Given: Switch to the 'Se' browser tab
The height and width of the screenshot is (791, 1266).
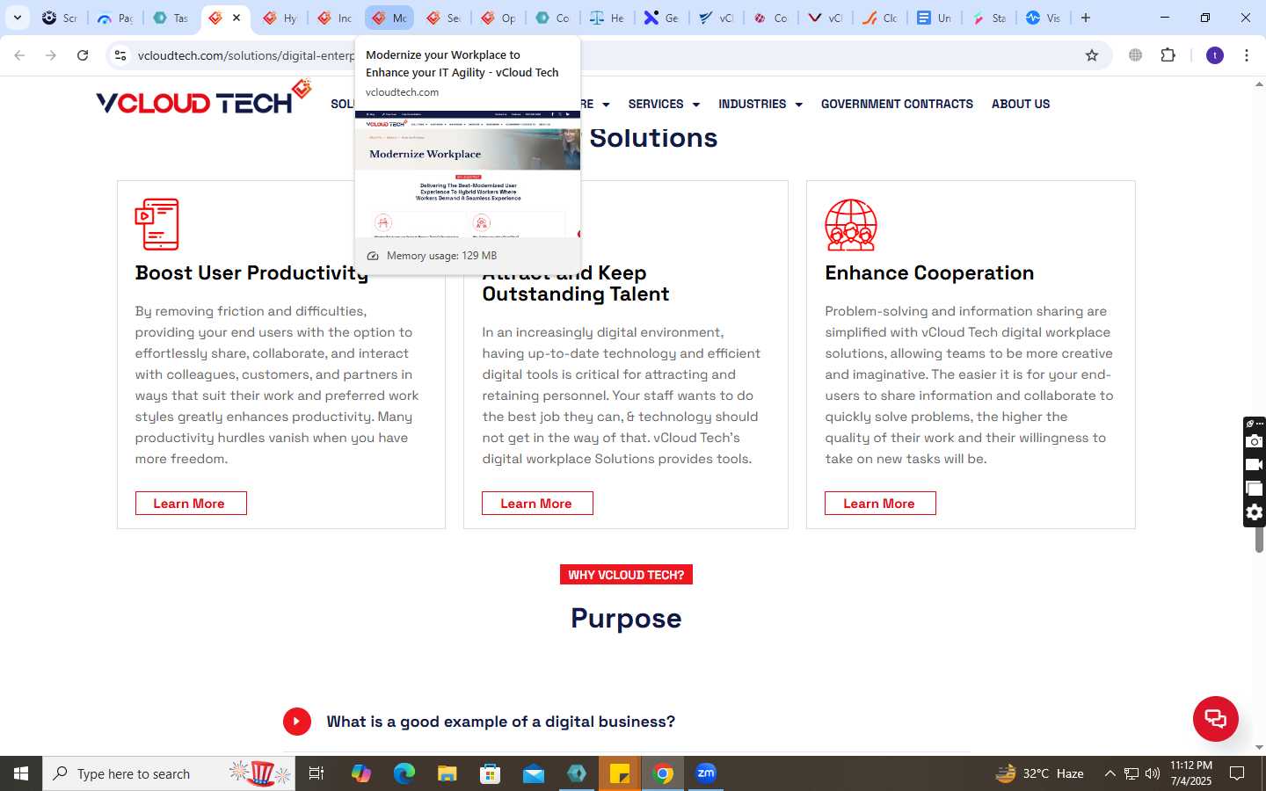Looking at the screenshot, I should click(443, 18).
